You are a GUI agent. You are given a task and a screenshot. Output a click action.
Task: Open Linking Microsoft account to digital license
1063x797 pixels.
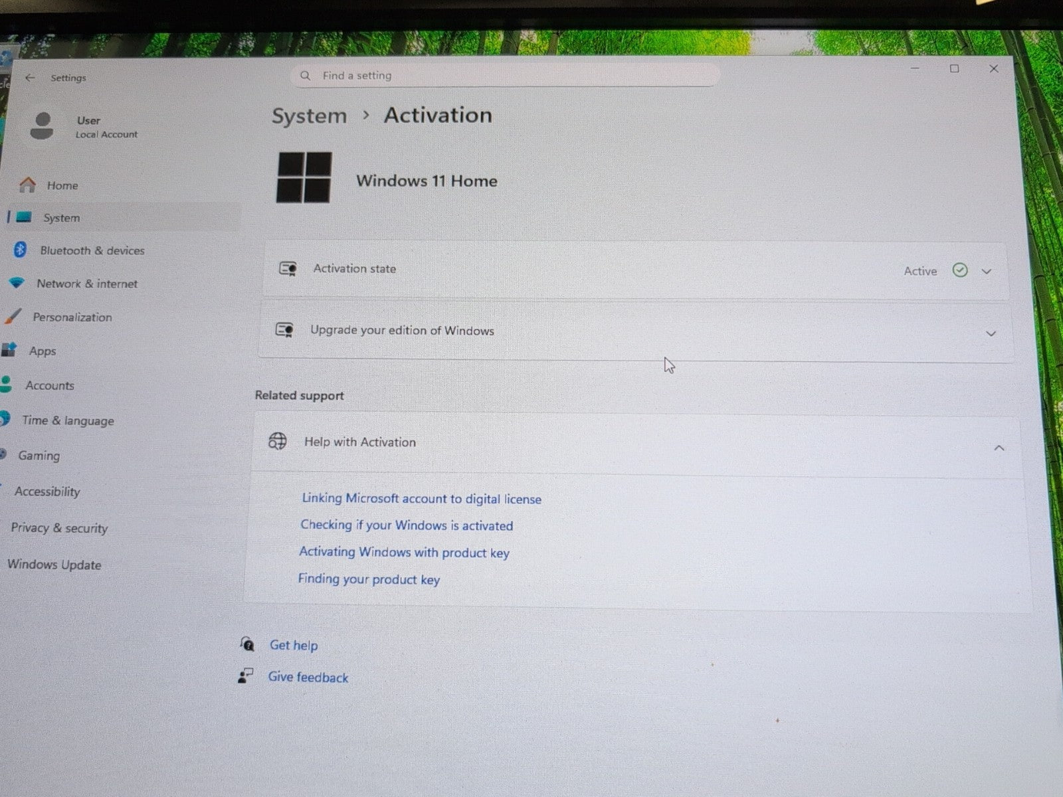point(421,498)
